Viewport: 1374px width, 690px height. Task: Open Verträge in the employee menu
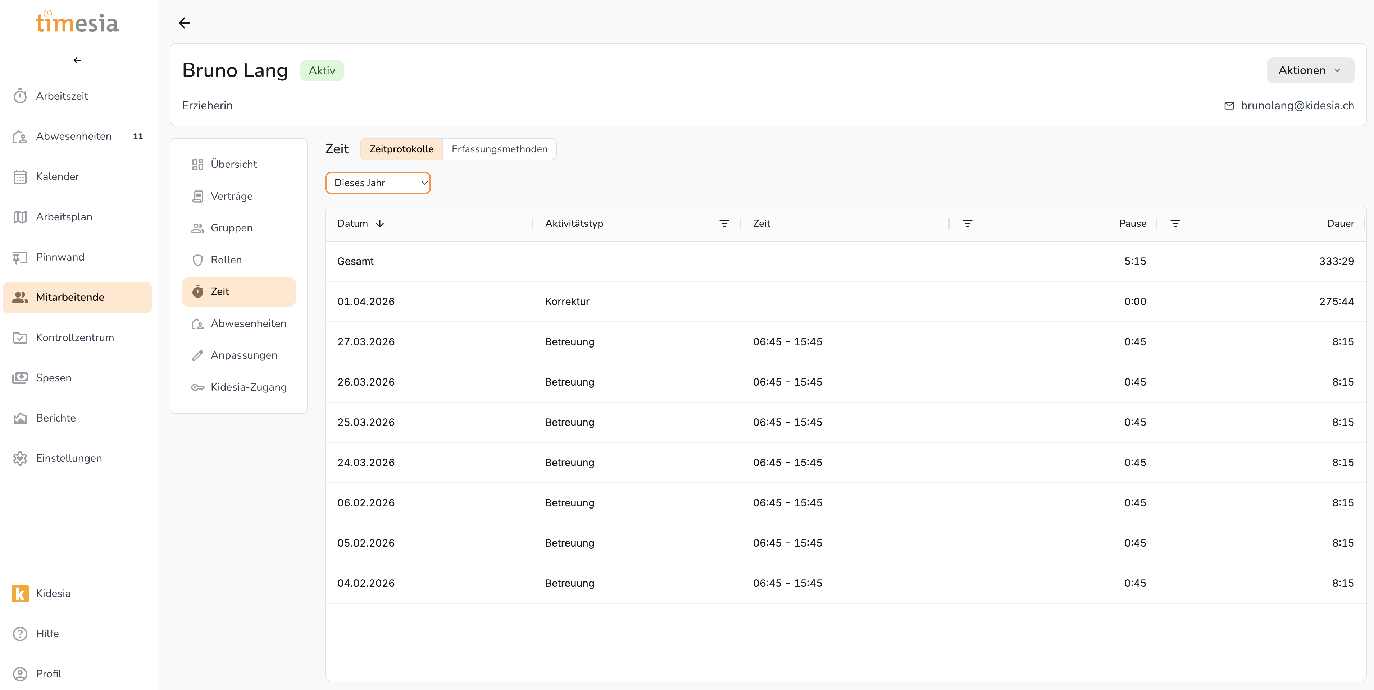click(x=232, y=196)
